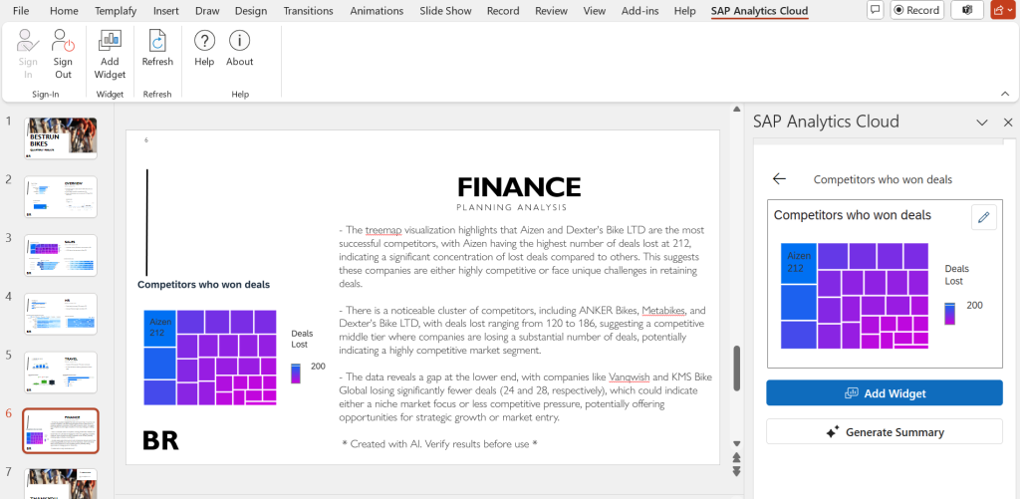Open SAP Analytics Cloud pane options chevron
Image resolution: width=1020 pixels, height=499 pixels.
[981, 122]
